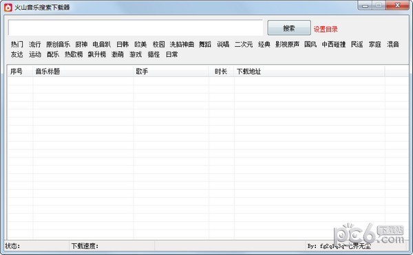The image size is (413, 255).
Task: Click the 下载速度 status bar label
Action: 85,246
